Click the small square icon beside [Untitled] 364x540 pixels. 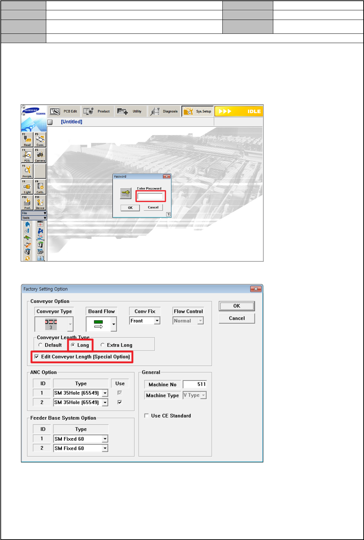click(50, 122)
